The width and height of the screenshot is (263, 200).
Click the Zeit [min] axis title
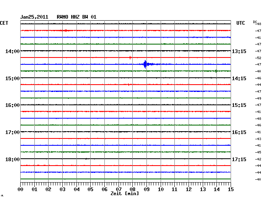[125, 194]
